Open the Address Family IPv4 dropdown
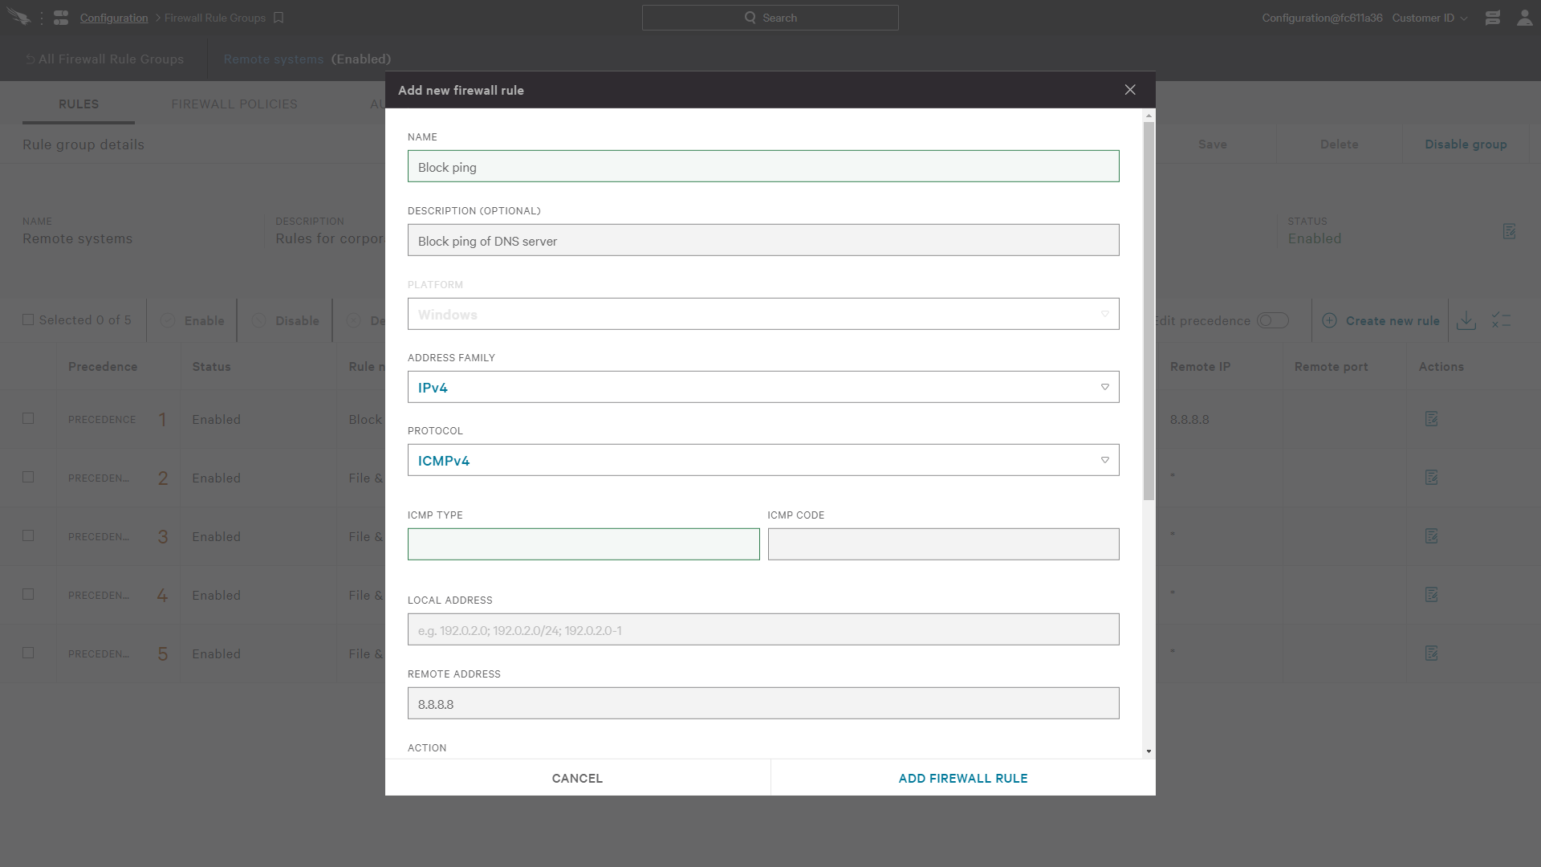 click(x=763, y=387)
